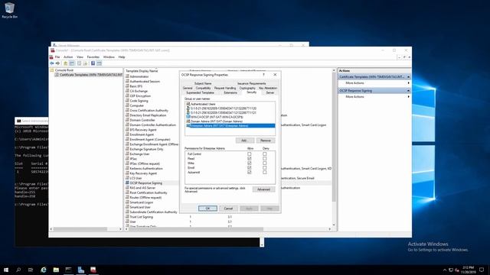Click the Add button for users
The height and width of the screenshot is (275, 490).
(x=245, y=141)
